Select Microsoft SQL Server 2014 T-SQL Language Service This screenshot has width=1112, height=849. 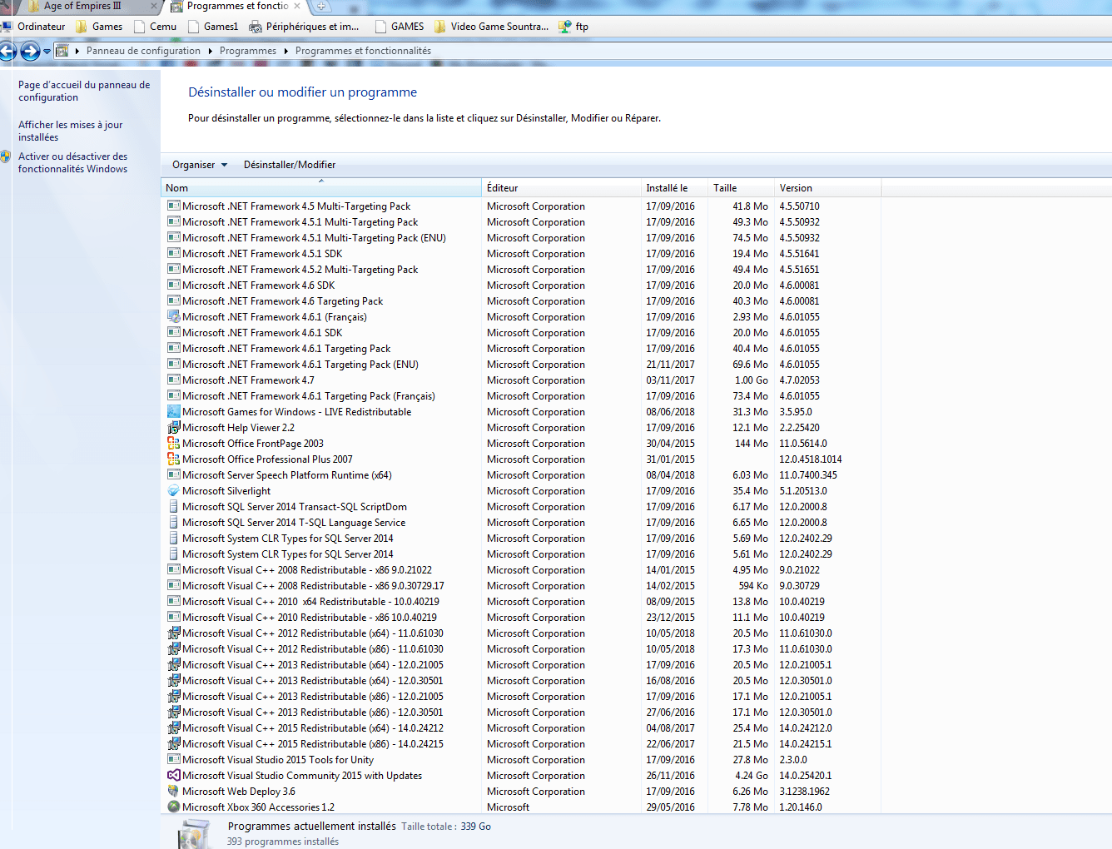(x=294, y=523)
